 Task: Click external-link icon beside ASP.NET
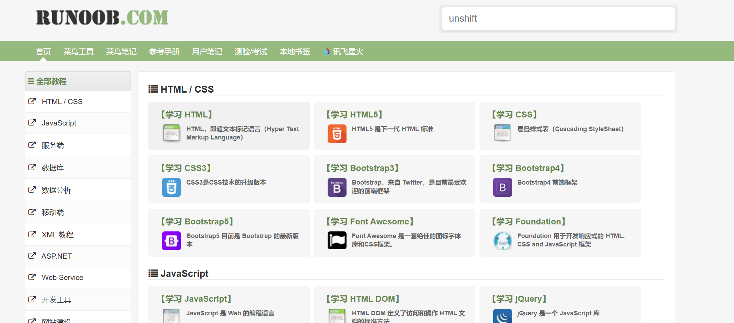[x=32, y=256]
